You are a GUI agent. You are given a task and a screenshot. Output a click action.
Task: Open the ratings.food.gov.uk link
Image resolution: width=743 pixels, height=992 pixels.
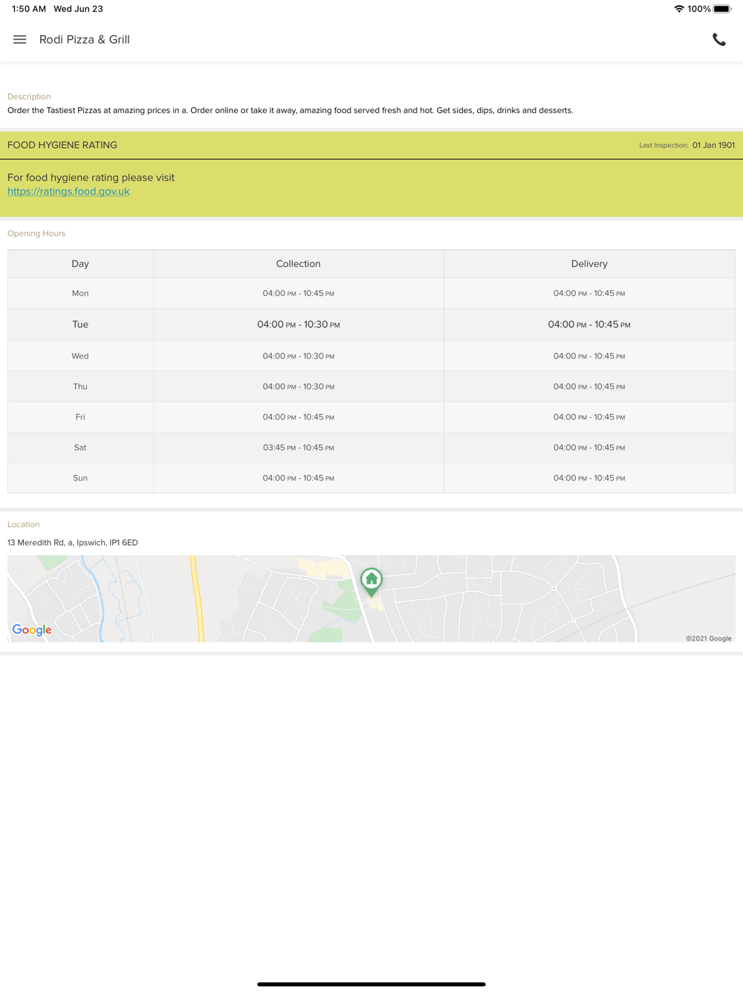point(68,191)
